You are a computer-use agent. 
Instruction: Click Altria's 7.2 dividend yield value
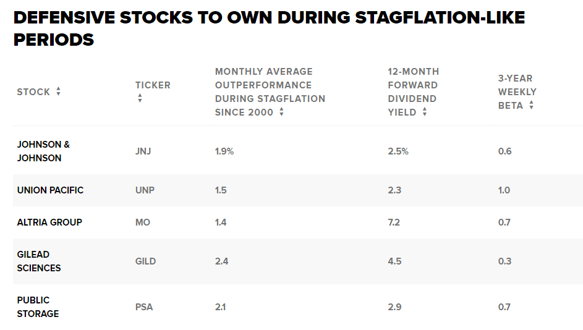tap(394, 222)
